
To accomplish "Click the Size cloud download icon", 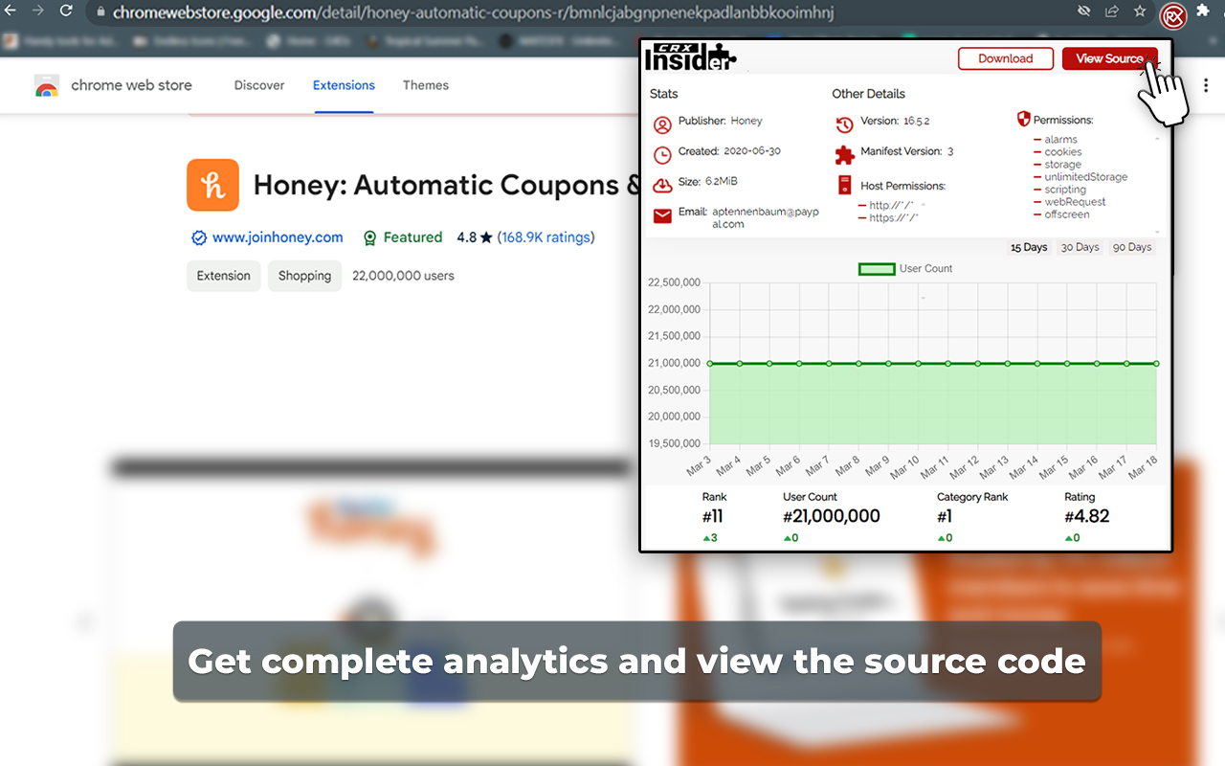I will coord(662,185).
